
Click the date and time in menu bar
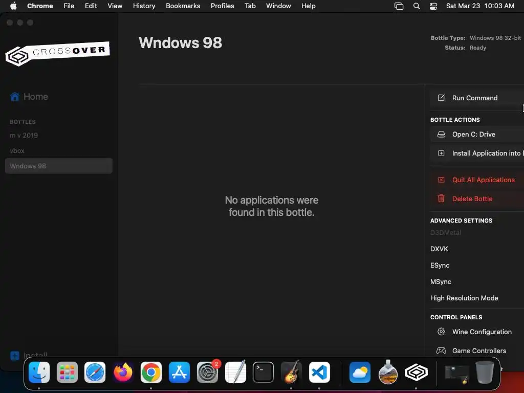480,6
